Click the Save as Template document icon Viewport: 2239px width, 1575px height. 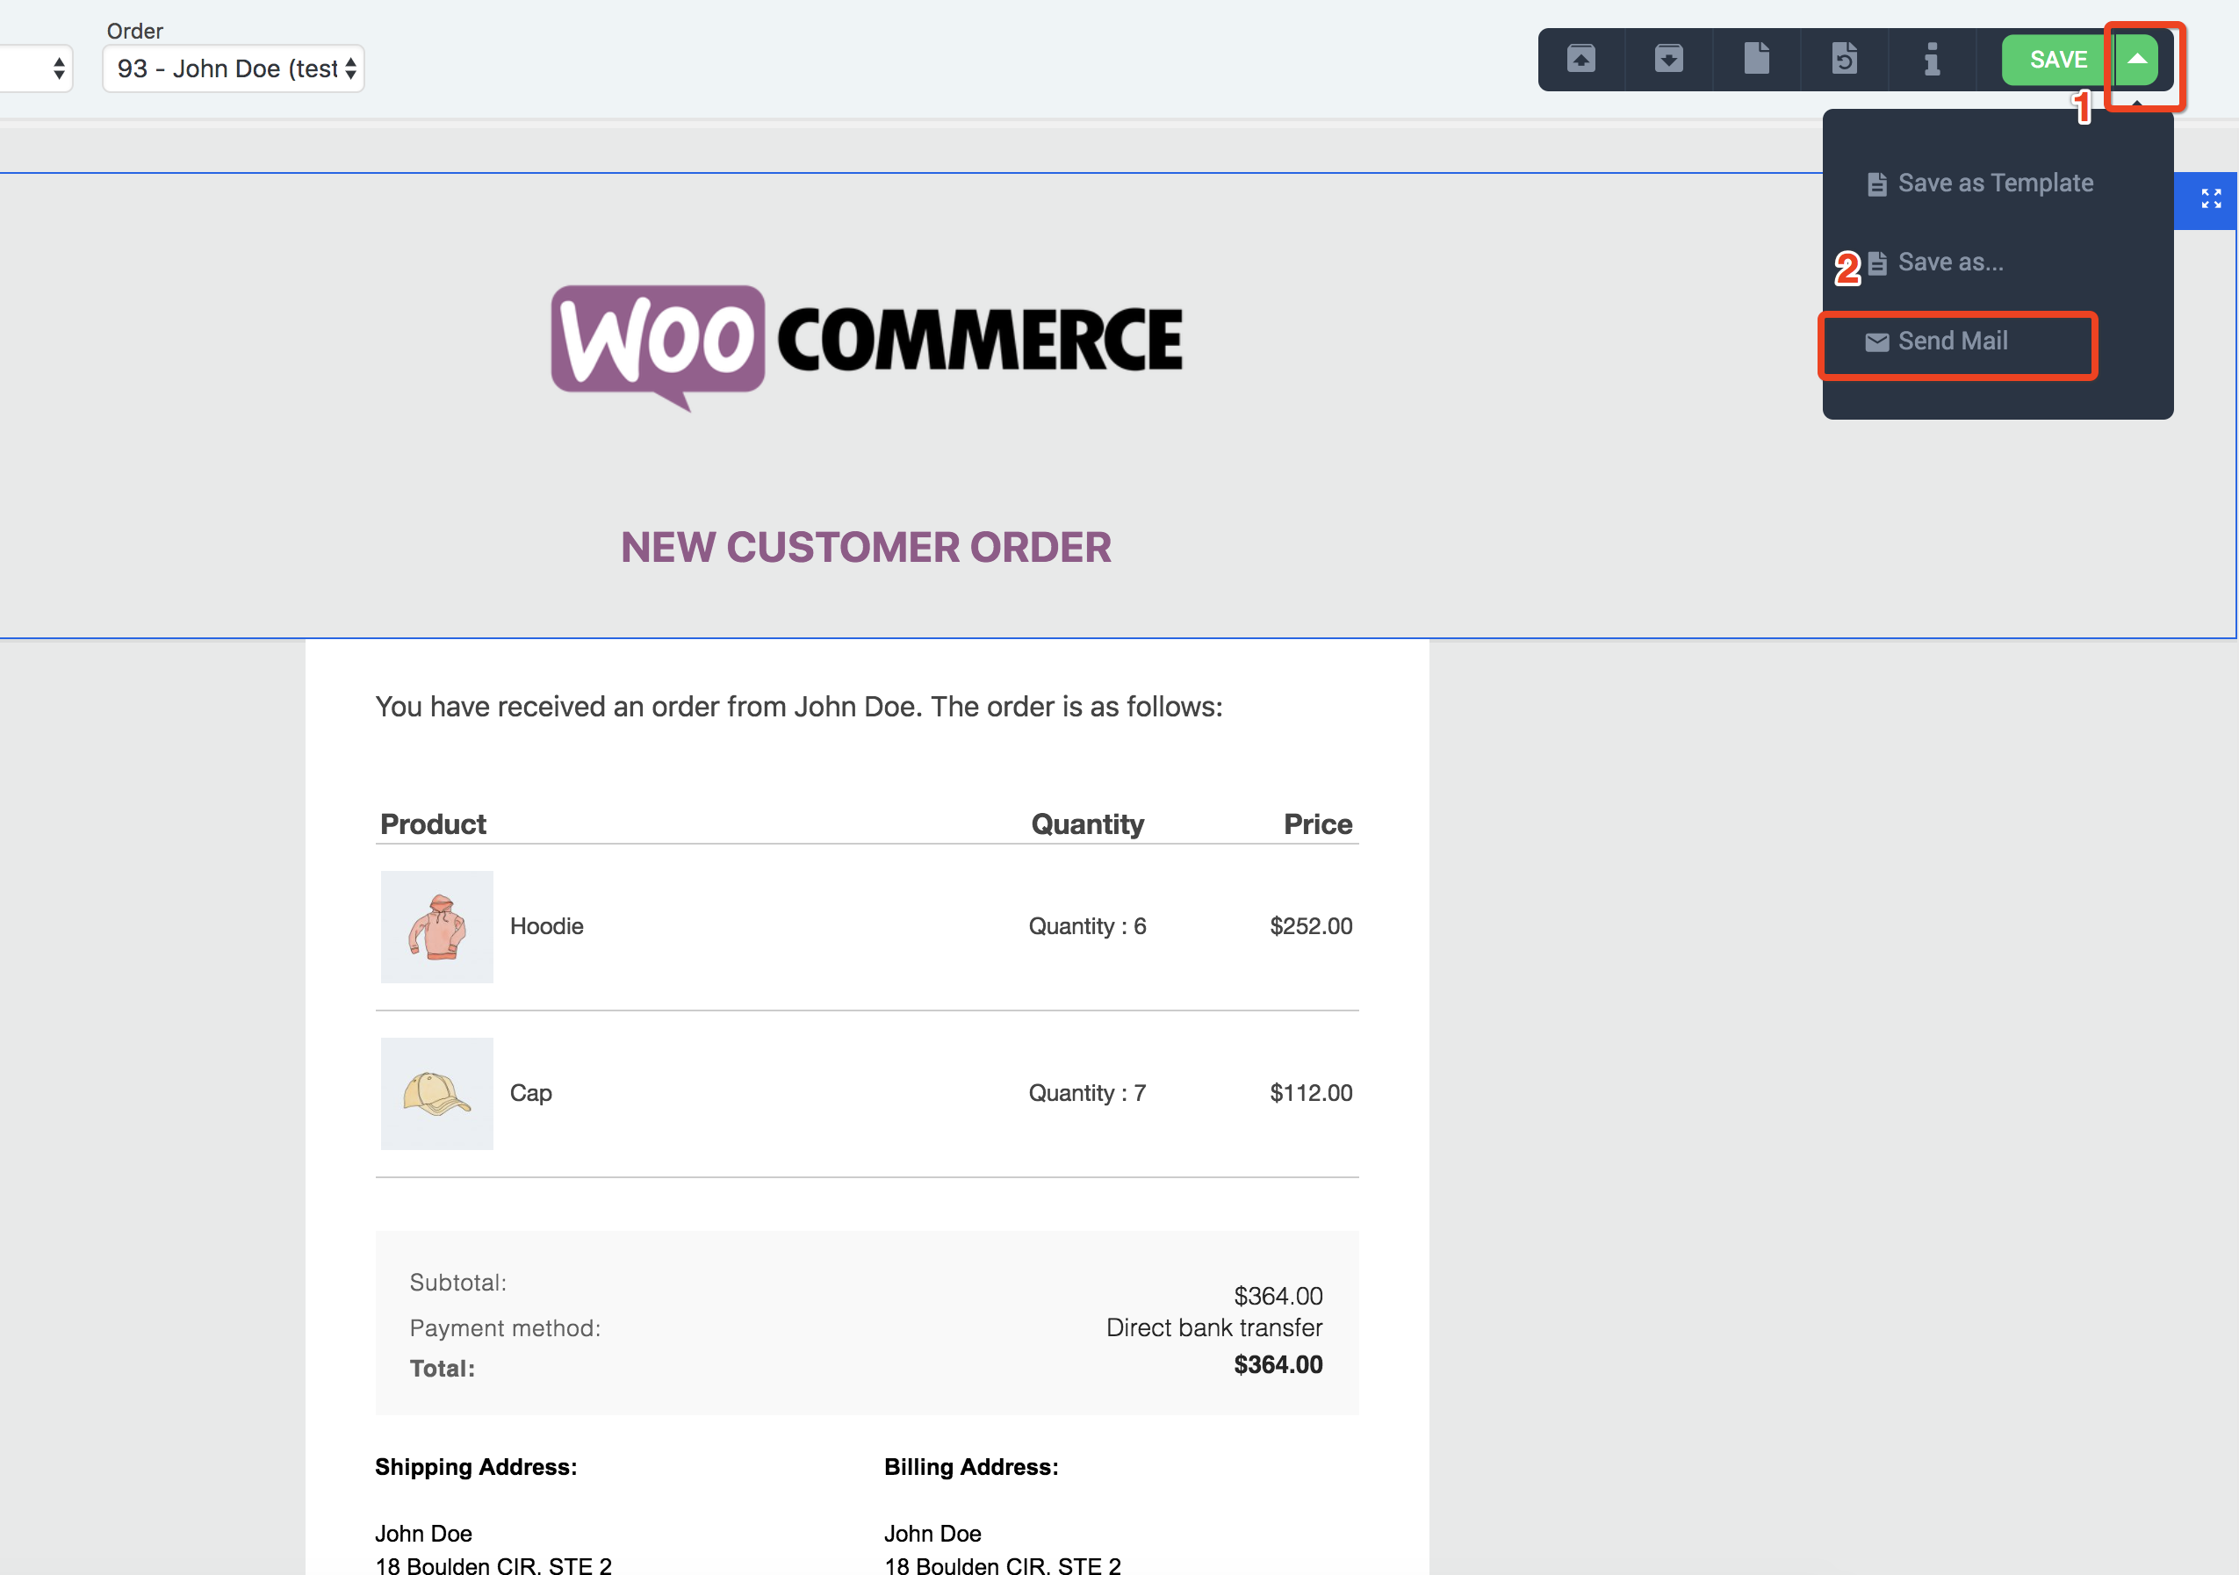point(1876,184)
